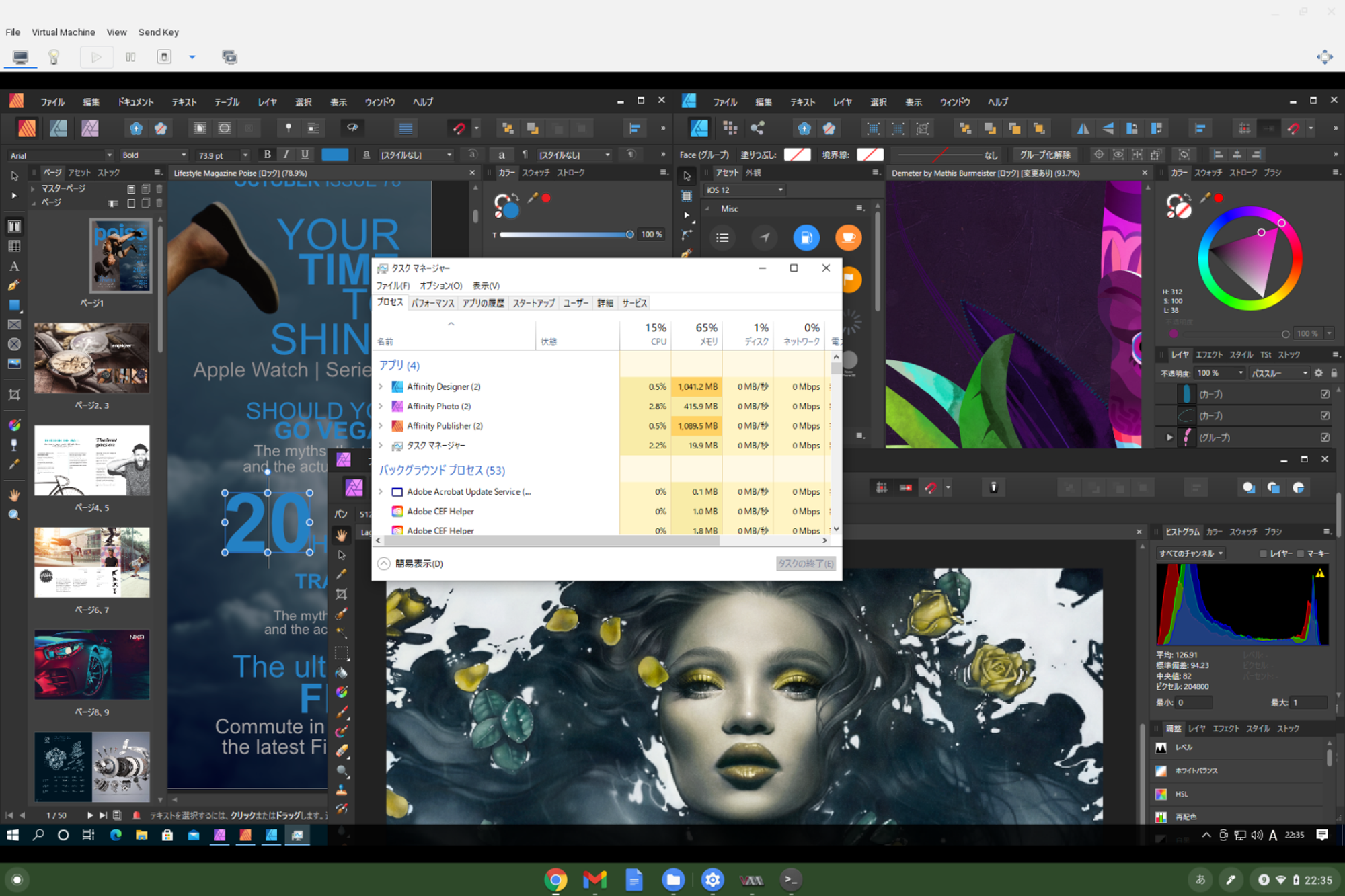Open ドキュメント menu in Publisher
The height and width of the screenshot is (896, 1345).
click(x=136, y=102)
